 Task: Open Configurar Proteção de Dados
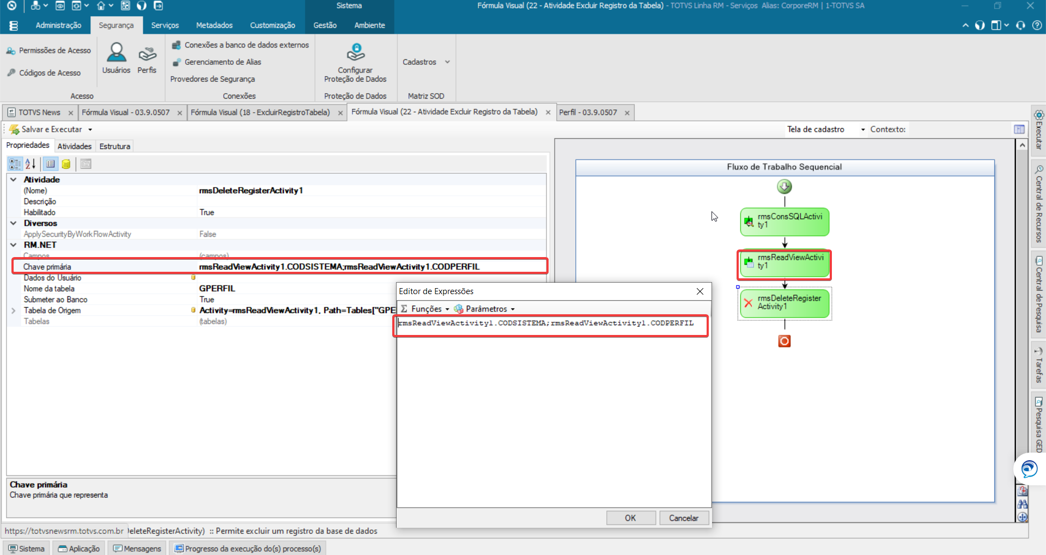pyautogui.click(x=355, y=63)
